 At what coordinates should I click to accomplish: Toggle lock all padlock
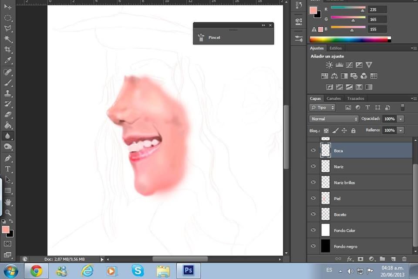(x=353, y=130)
